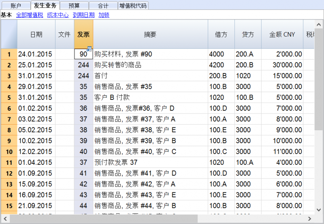Click amount cell 15'000.00
This screenshot has height=224, width=324.
(x=282, y=76)
